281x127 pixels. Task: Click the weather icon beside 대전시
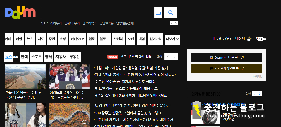click(249, 39)
